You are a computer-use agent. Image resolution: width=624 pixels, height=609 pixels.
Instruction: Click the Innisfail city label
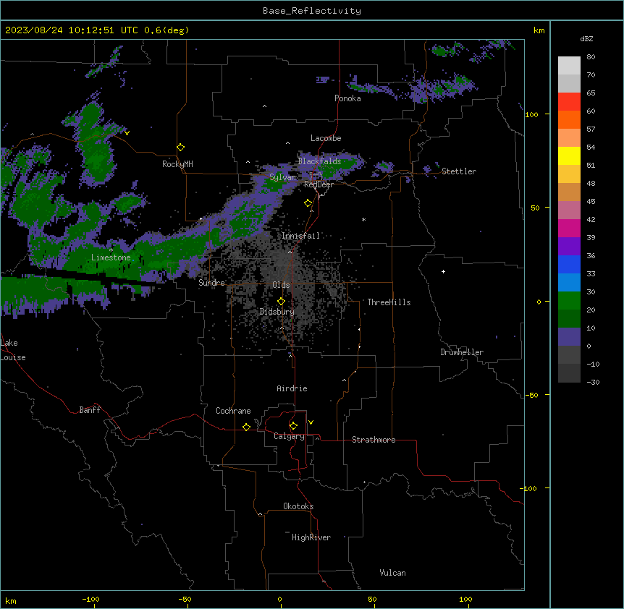[300, 236]
